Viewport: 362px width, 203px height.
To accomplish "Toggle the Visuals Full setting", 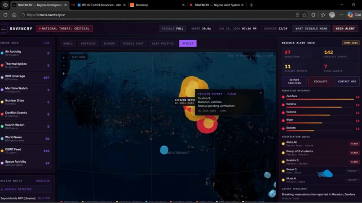I will 172,29.
